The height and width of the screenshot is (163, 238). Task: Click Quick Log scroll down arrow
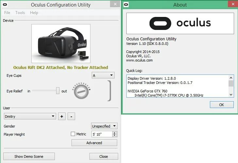(231, 95)
